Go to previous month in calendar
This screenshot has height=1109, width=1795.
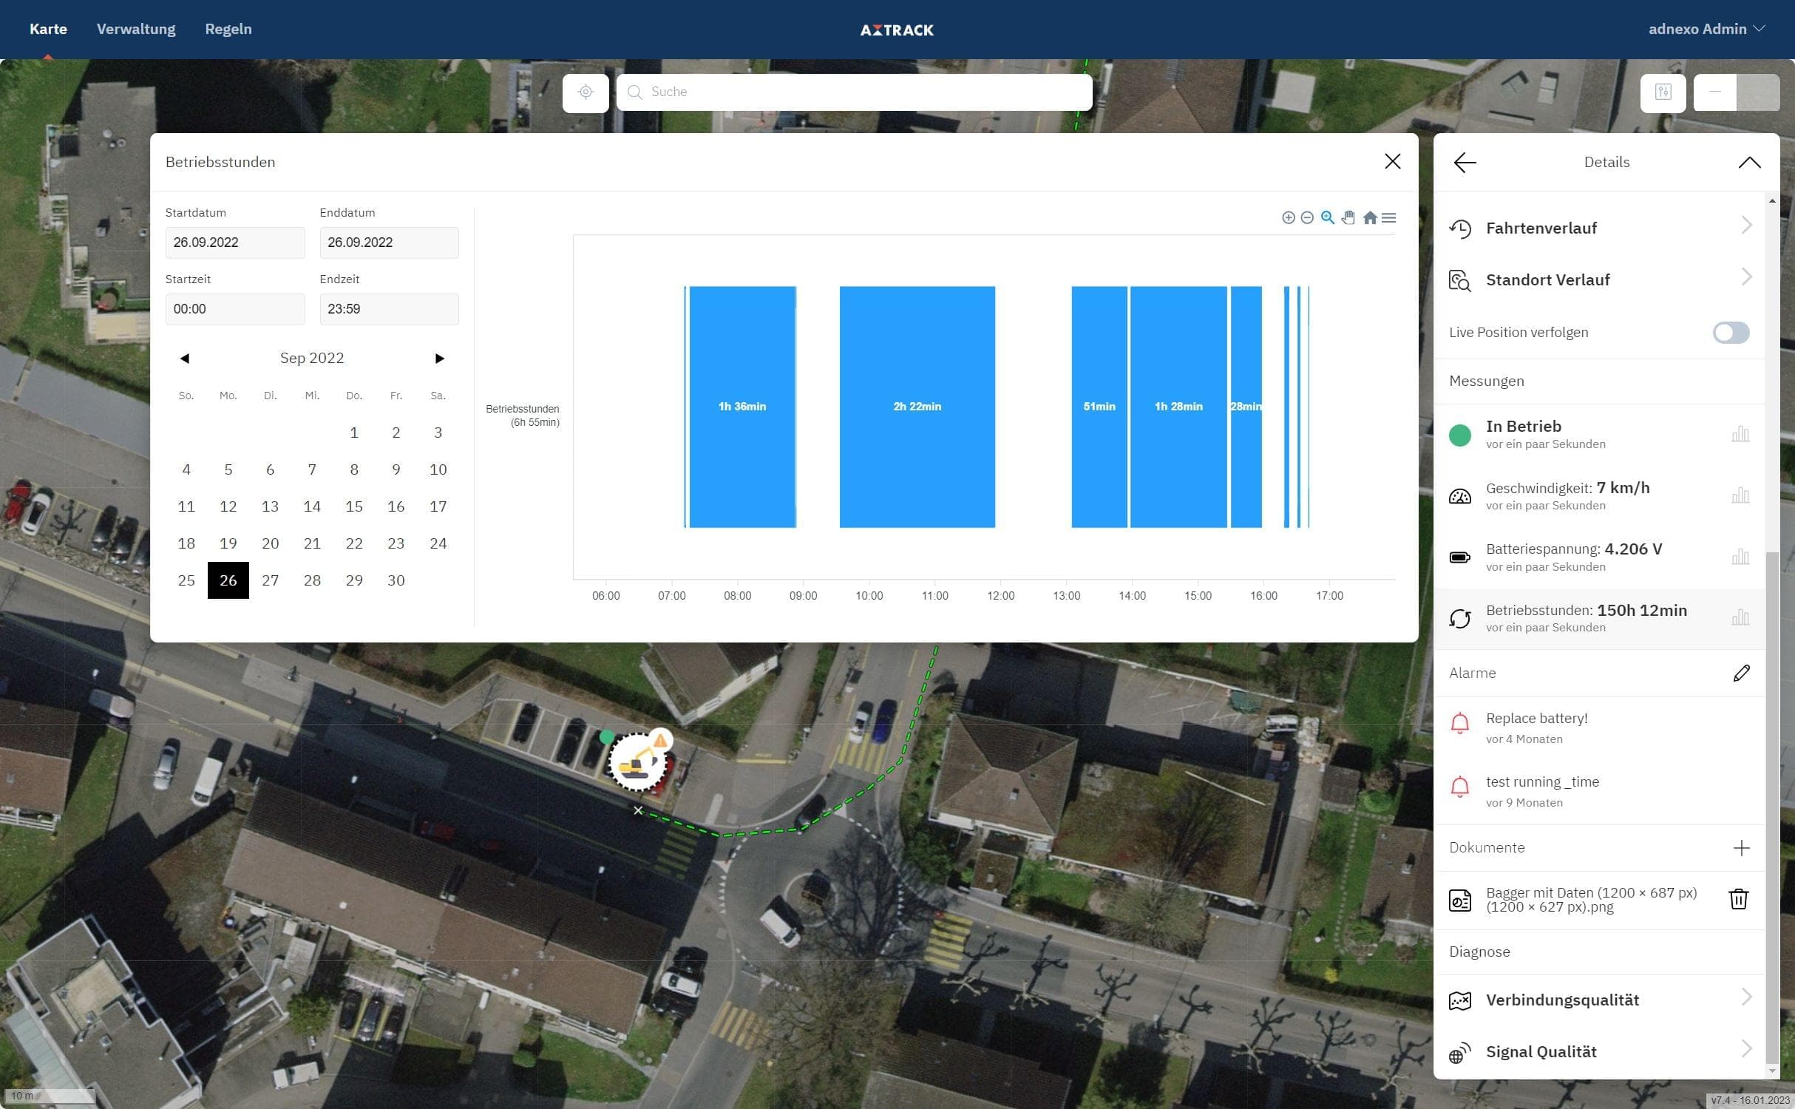coord(185,359)
